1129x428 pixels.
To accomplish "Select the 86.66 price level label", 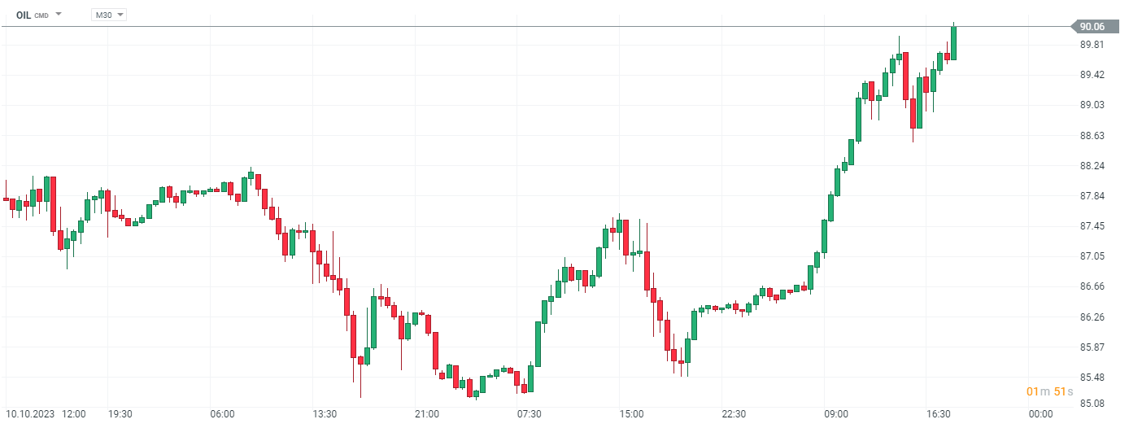I will (1092, 286).
